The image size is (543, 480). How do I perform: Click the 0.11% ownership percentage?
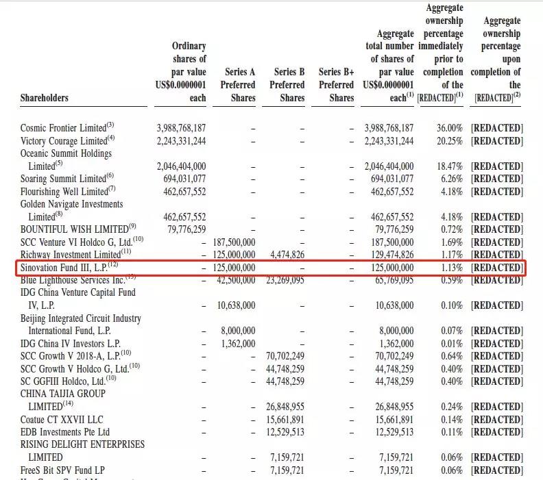(x=452, y=432)
